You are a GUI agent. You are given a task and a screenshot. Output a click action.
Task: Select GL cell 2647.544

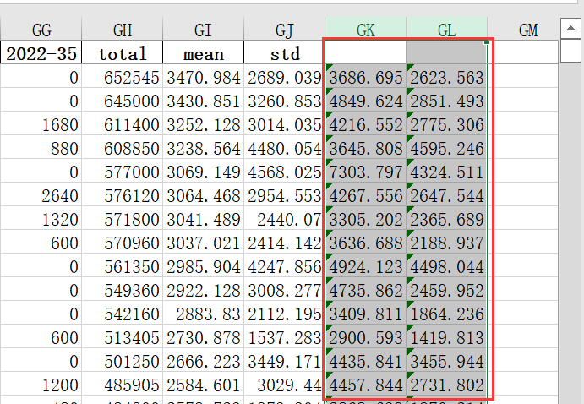[446, 194]
